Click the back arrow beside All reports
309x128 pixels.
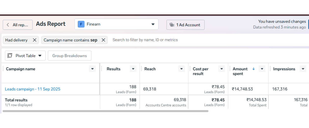click(8, 25)
